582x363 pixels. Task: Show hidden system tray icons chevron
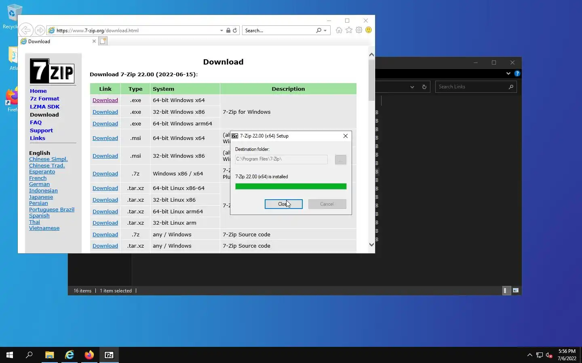point(530,355)
